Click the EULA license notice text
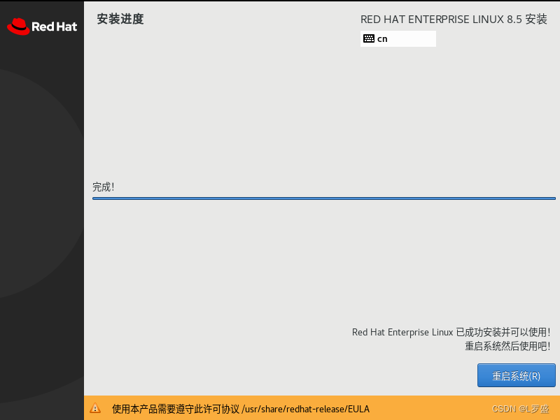This screenshot has width=560, height=420. (x=241, y=409)
